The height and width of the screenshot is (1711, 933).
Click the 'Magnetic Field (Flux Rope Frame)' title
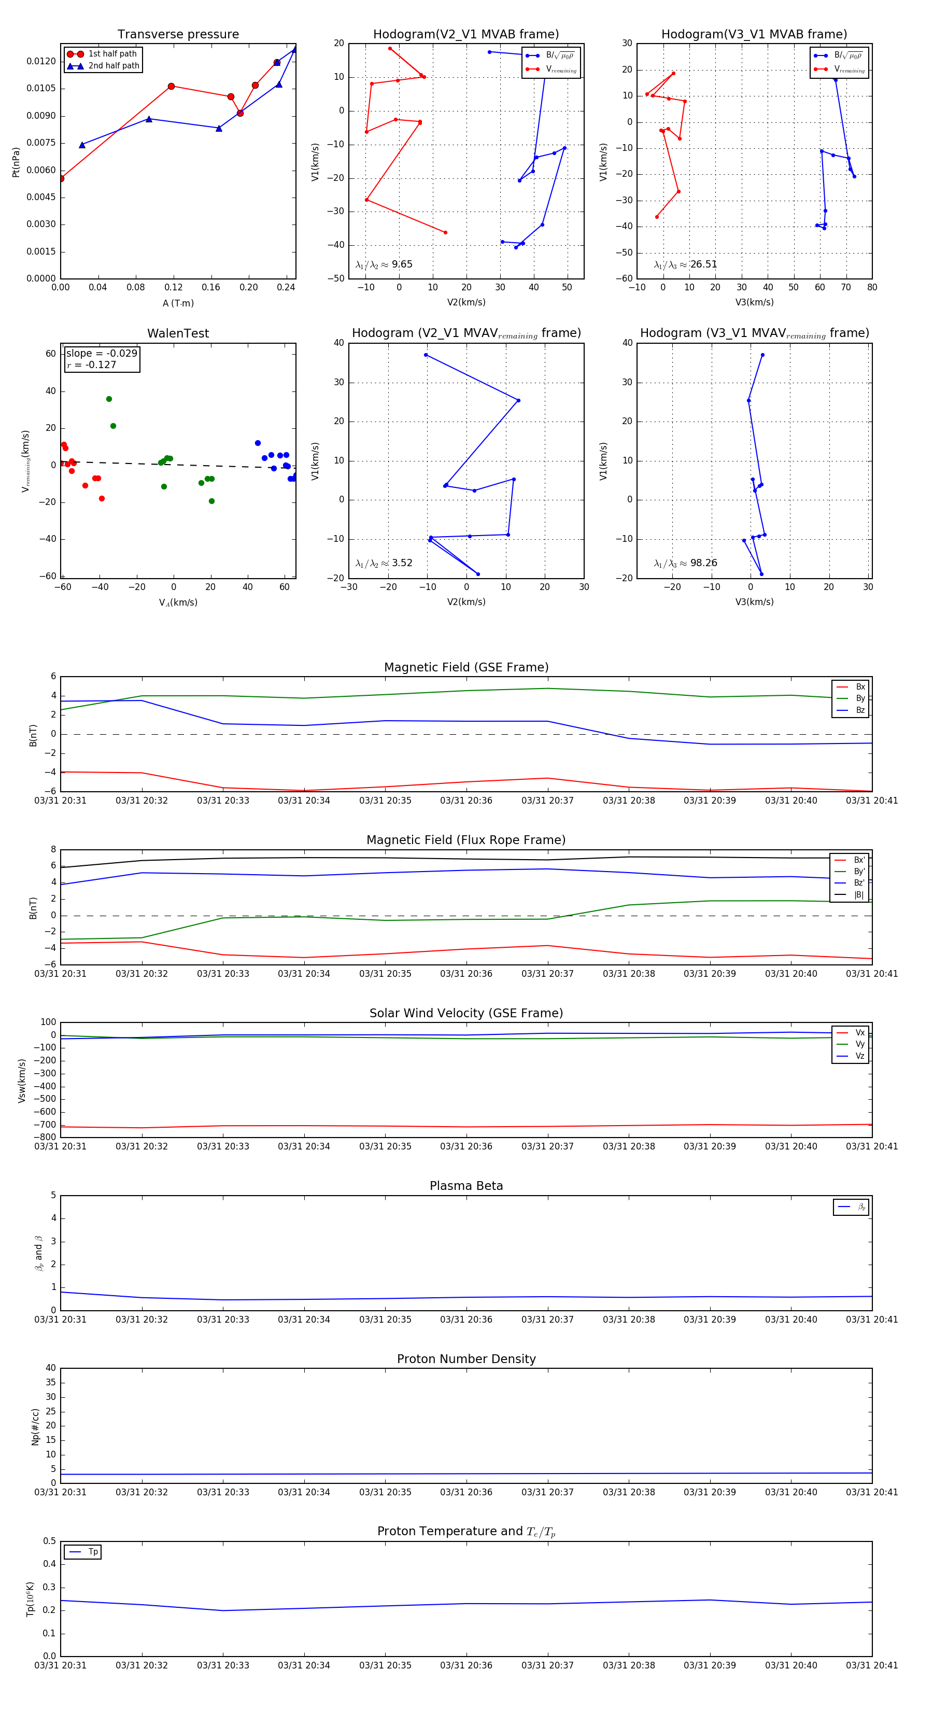pyautogui.click(x=466, y=840)
